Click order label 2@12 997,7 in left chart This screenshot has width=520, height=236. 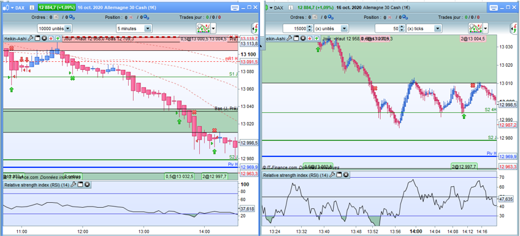tap(215, 177)
